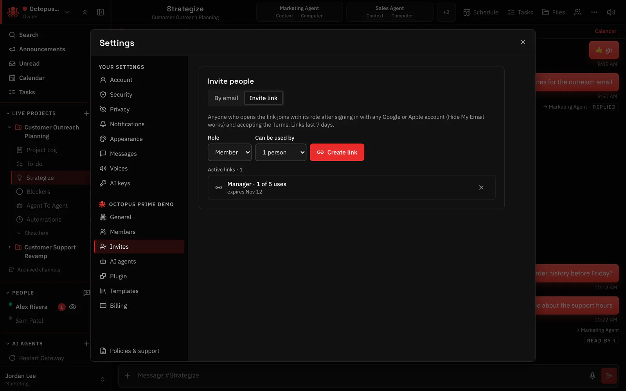Revoke the Manager active invite link

click(481, 188)
